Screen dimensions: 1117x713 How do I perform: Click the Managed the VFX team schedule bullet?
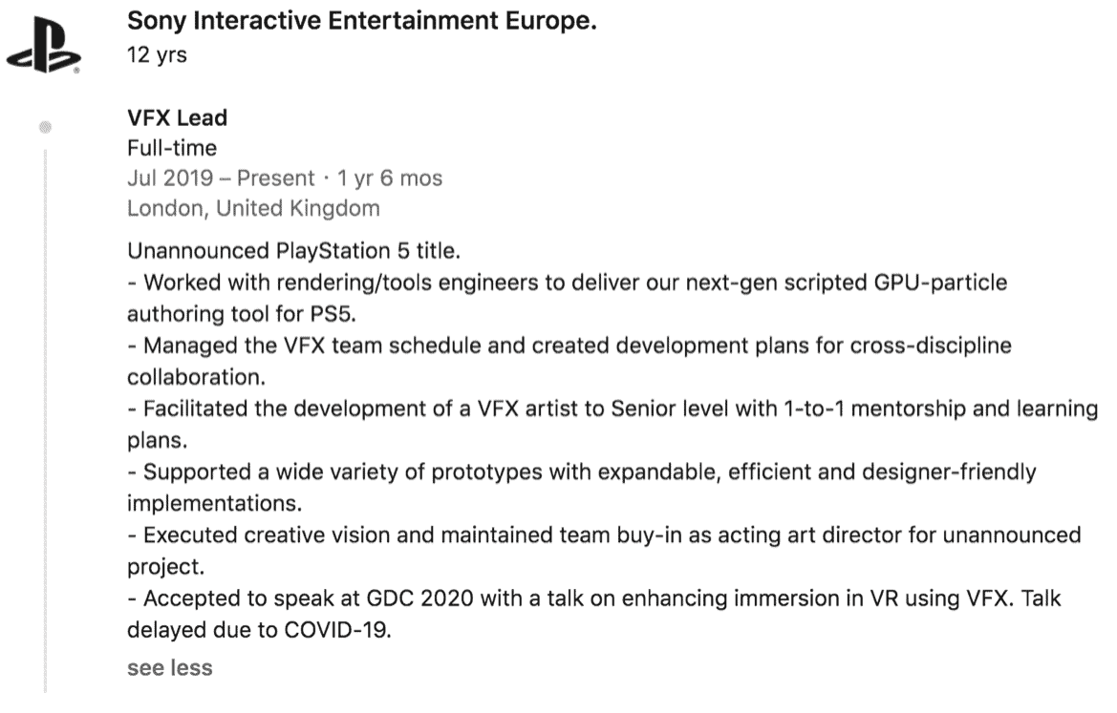click(569, 361)
